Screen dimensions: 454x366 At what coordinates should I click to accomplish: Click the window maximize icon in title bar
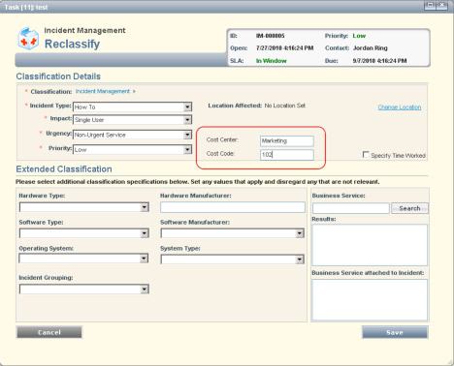pos(430,5)
